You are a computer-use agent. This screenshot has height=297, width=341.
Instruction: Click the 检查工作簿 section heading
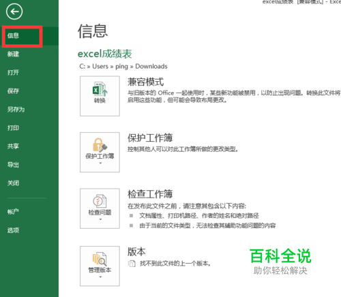tap(150, 194)
